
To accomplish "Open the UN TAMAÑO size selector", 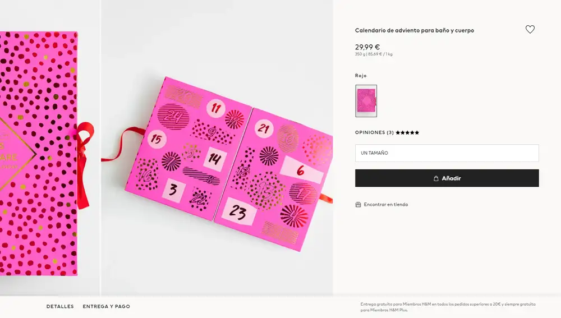I will coord(447,153).
